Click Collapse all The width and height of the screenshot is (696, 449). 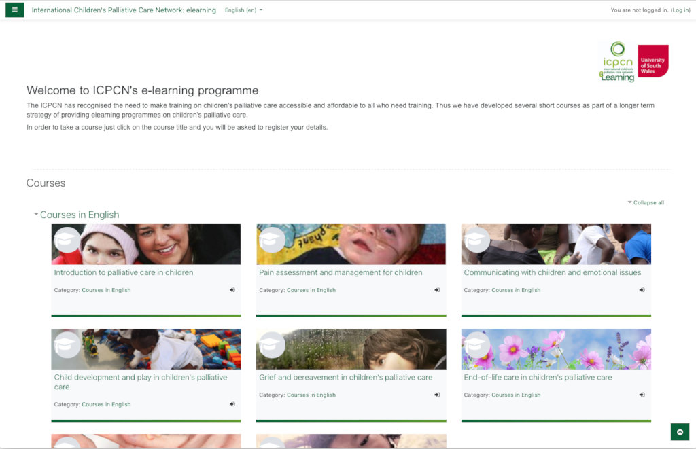(x=646, y=202)
